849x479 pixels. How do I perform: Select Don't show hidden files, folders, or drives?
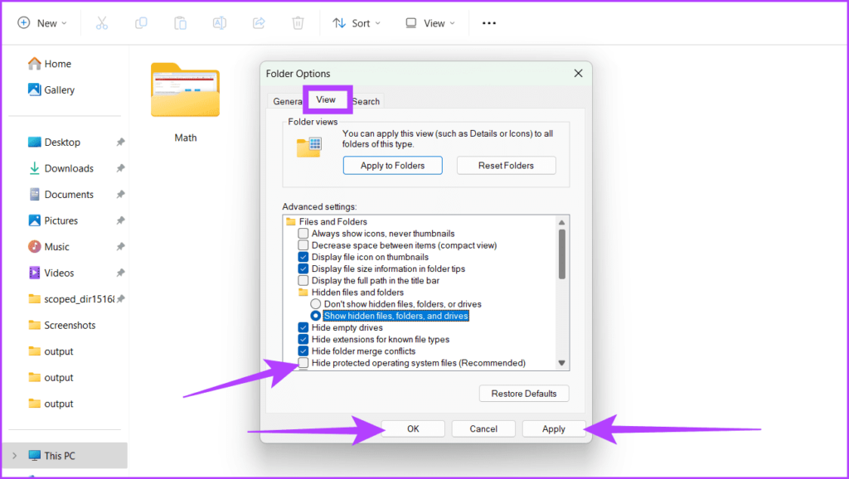click(x=316, y=303)
